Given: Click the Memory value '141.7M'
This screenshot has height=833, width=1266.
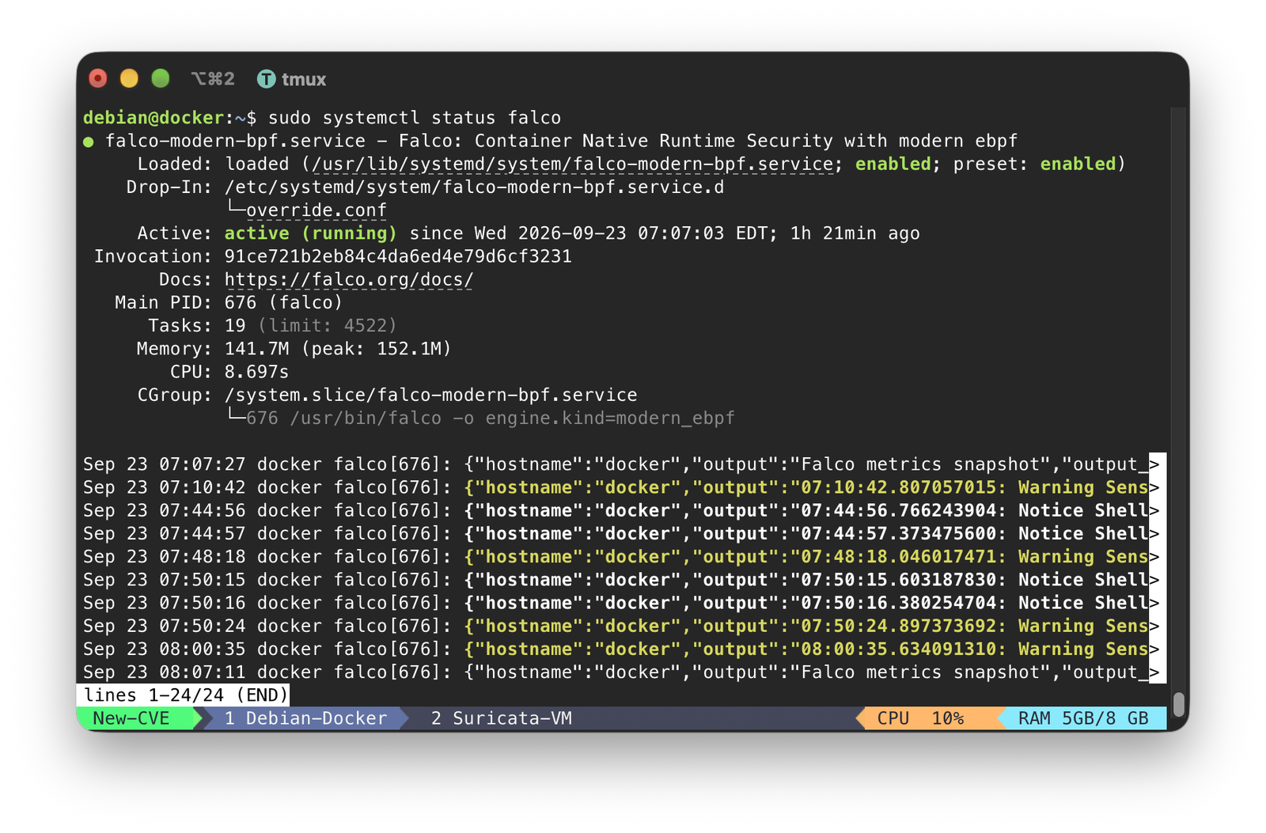Looking at the screenshot, I should (257, 349).
